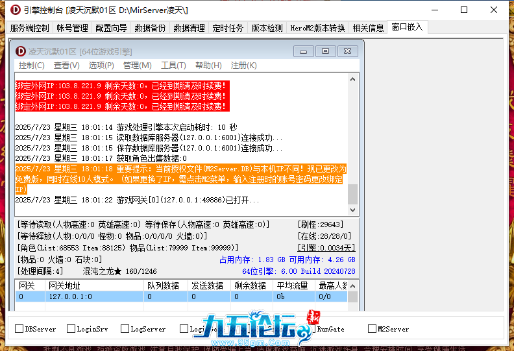Click the 平均流量 column header

[294, 285]
